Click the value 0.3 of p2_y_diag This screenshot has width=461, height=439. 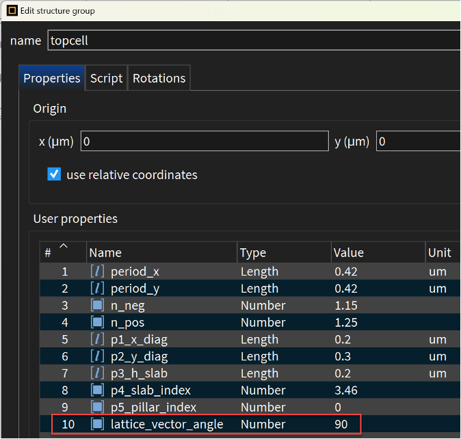pyautogui.click(x=343, y=356)
